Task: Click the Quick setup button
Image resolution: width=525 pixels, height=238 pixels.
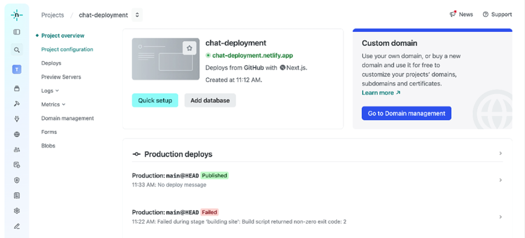Action: coord(155,101)
